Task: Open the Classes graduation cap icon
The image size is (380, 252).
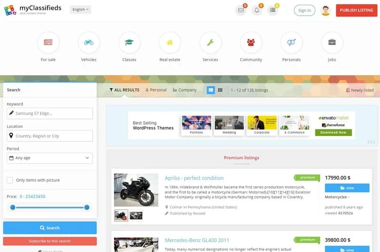Action: click(129, 43)
